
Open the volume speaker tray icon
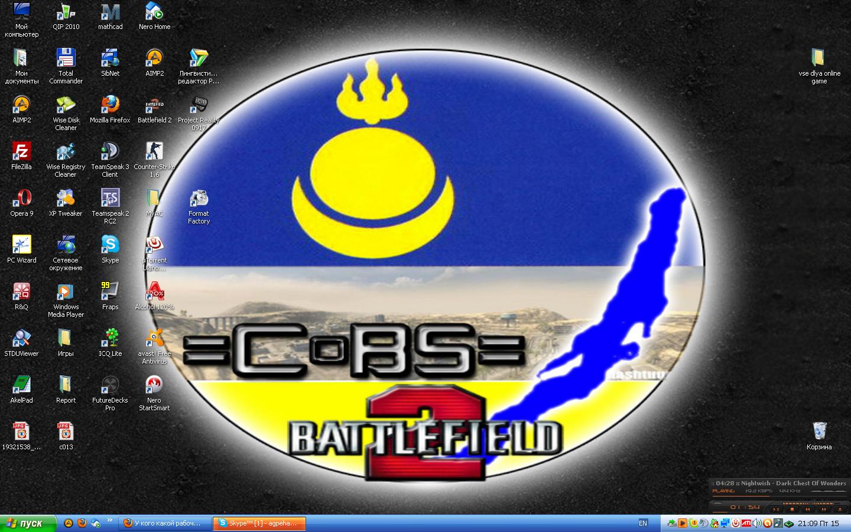[x=758, y=523]
